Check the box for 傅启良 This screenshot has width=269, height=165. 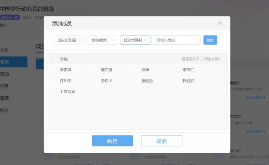[96, 69]
